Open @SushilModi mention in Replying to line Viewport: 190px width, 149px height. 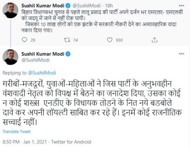click(x=42, y=73)
